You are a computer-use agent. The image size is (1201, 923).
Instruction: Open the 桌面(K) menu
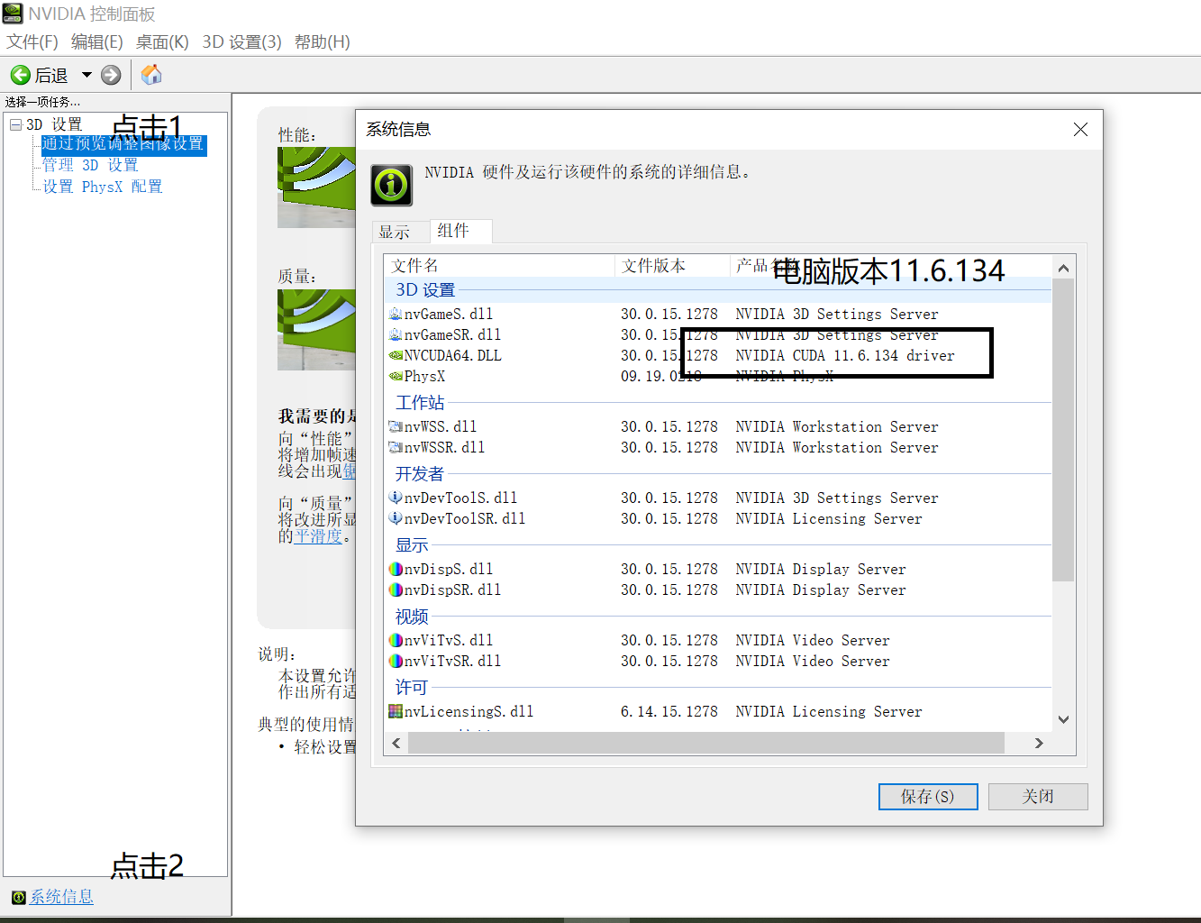pos(162,42)
